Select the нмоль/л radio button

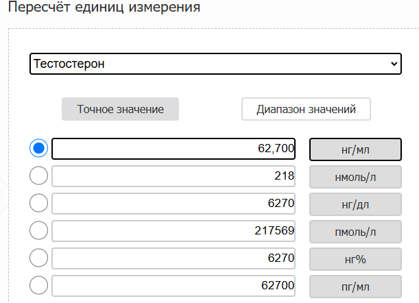click(x=39, y=175)
